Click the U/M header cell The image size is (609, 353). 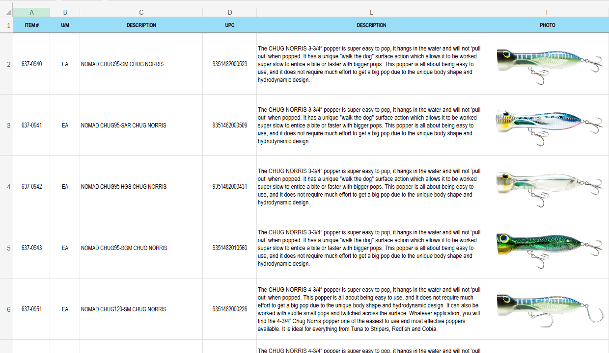(65, 25)
